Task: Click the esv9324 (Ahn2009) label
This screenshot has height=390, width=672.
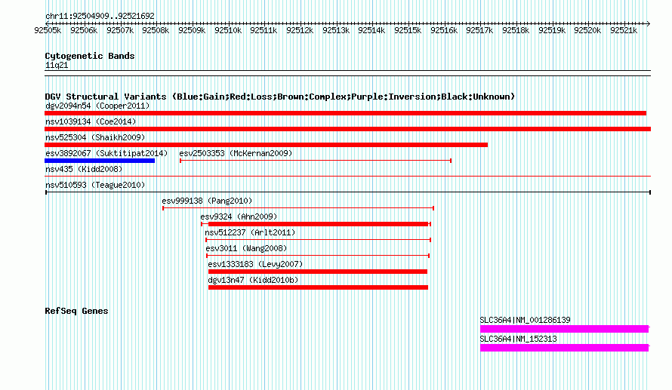Action: coord(239,216)
